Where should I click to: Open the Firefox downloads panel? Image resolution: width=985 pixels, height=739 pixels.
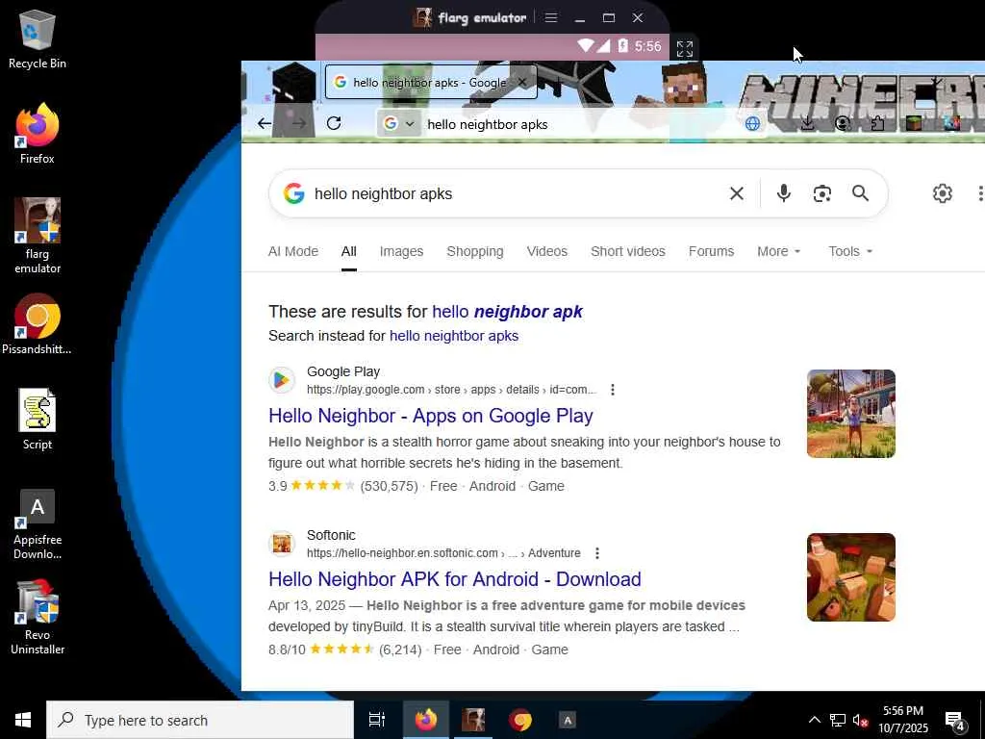(x=807, y=124)
